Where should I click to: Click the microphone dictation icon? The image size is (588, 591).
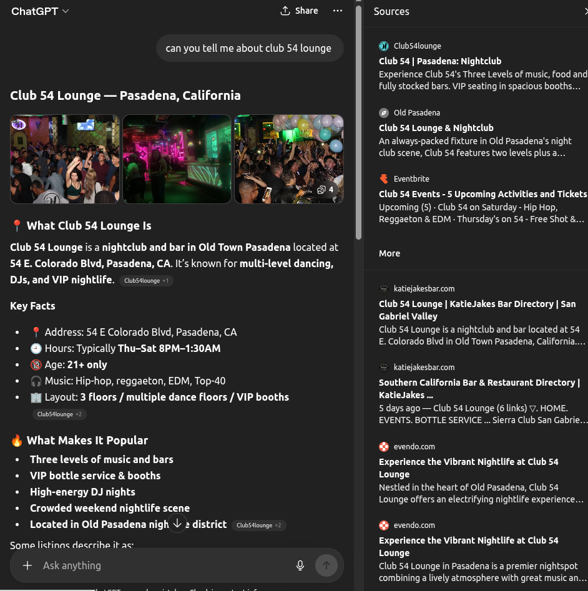click(300, 565)
